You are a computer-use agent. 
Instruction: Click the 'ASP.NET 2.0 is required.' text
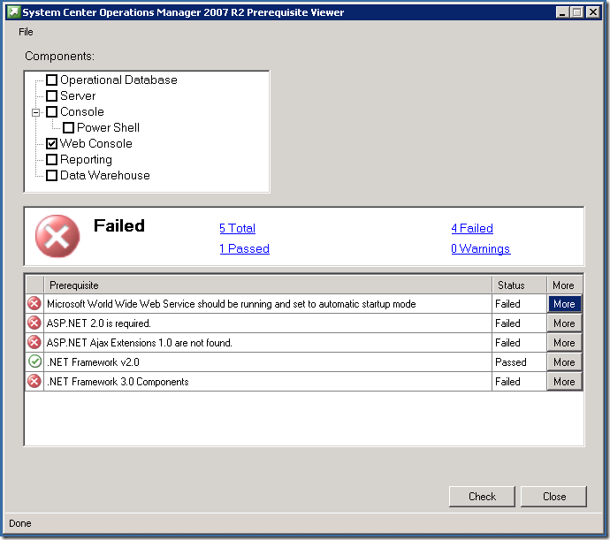pyautogui.click(x=98, y=323)
